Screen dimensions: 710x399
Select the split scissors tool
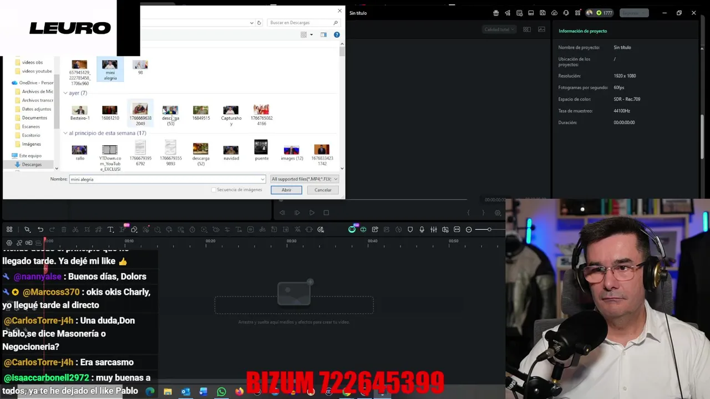(x=75, y=229)
